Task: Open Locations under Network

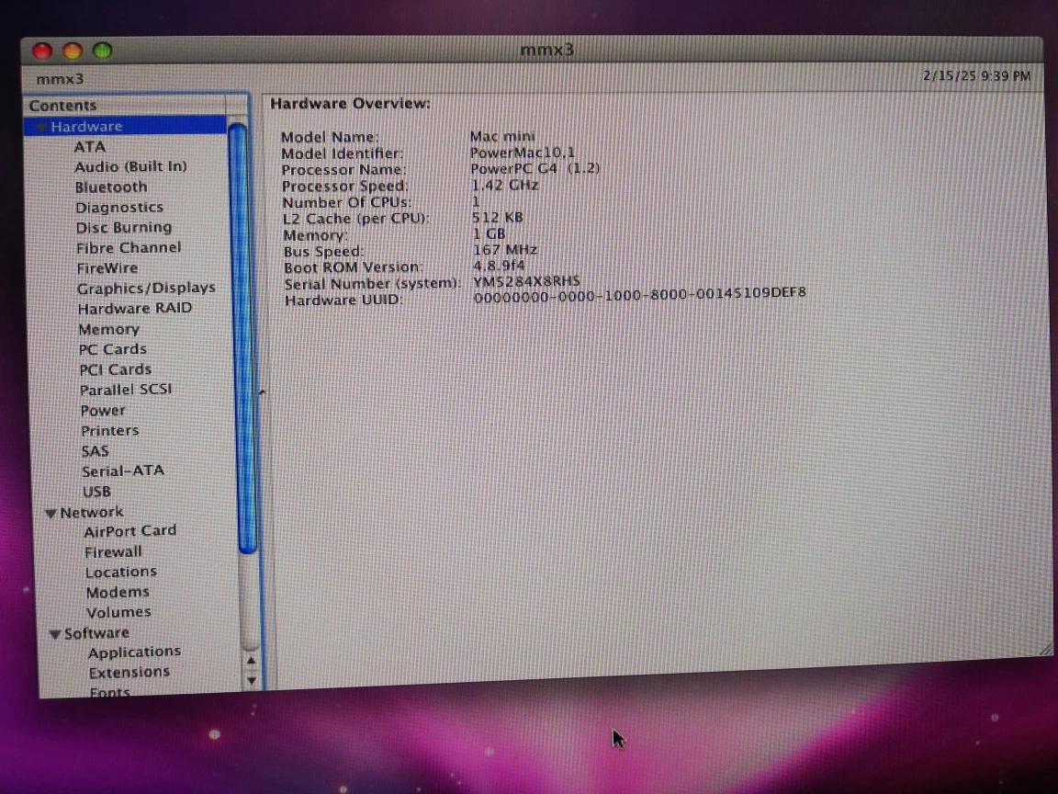Action: [121, 572]
